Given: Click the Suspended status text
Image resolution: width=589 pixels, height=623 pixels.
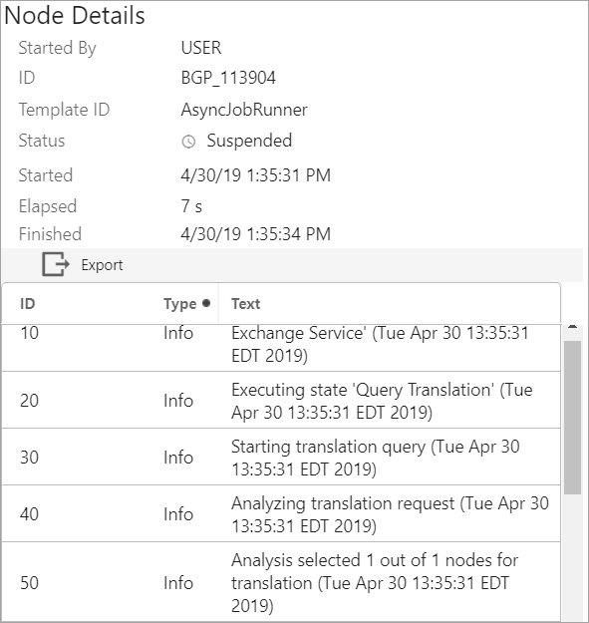Looking at the screenshot, I should point(249,141).
